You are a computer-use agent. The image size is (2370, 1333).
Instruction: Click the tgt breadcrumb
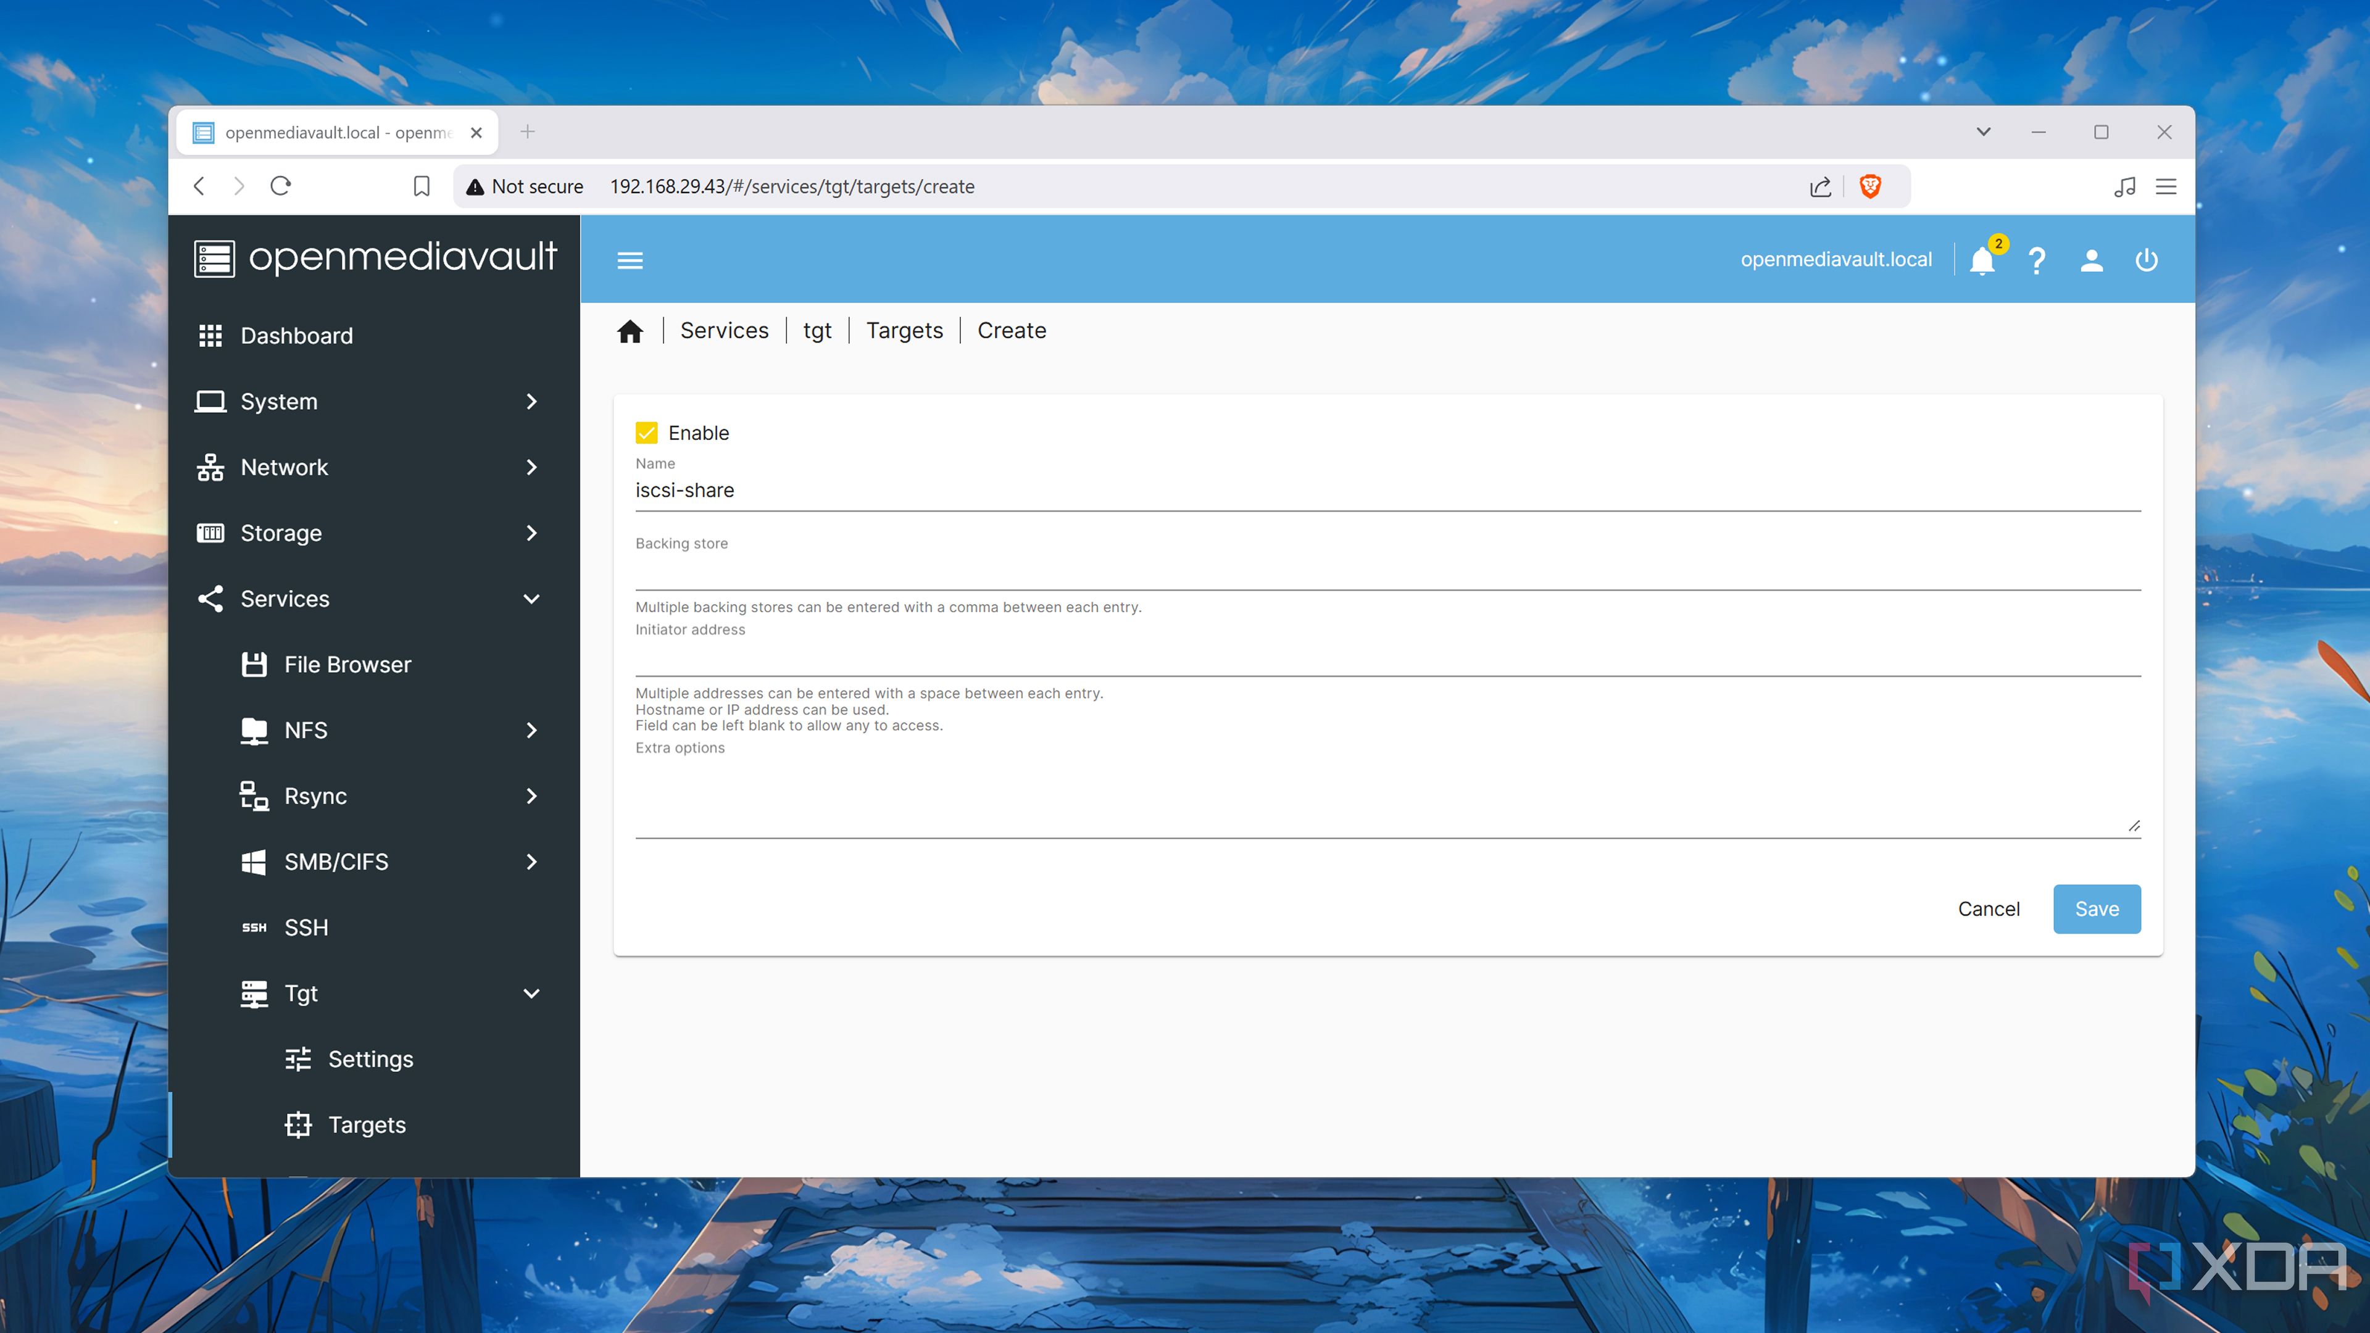(817, 330)
